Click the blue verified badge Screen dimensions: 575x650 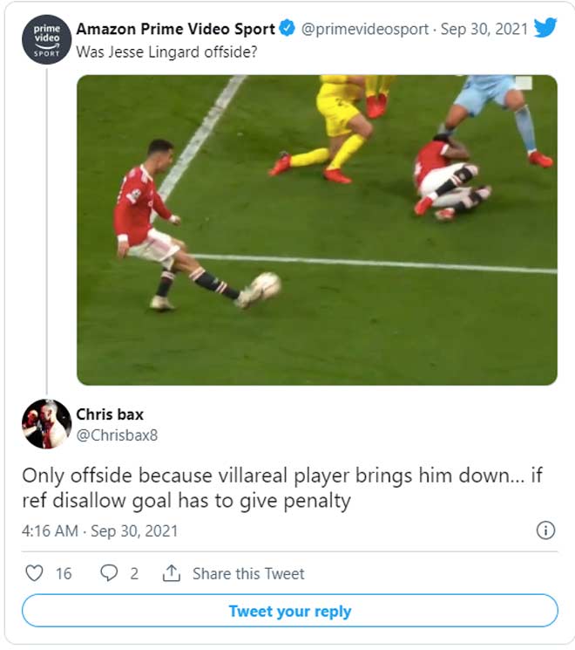coord(287,29)
